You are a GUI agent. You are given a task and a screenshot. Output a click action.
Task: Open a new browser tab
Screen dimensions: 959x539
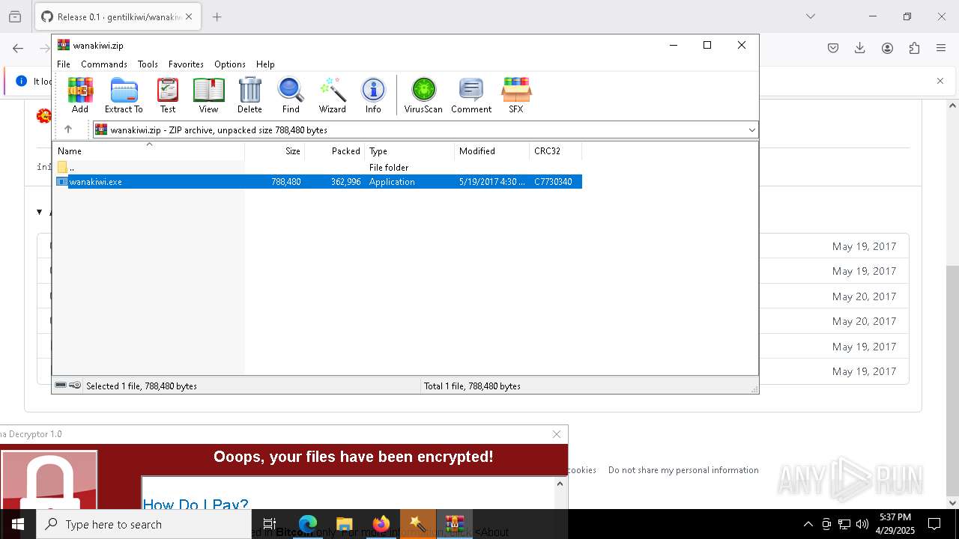click(x=217, y=16)
